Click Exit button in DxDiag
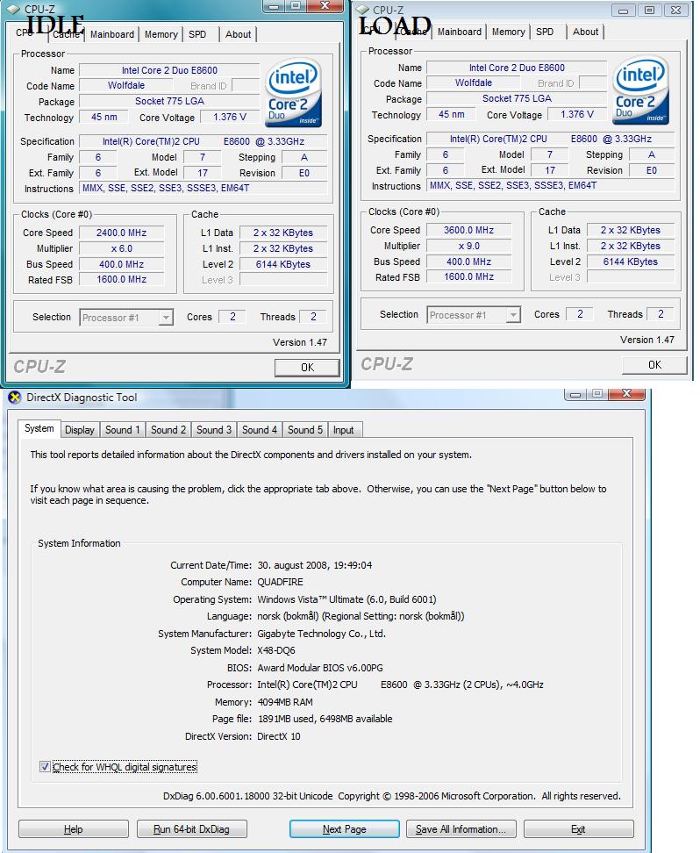Viewport: 700px width, 853px height. 578,829
